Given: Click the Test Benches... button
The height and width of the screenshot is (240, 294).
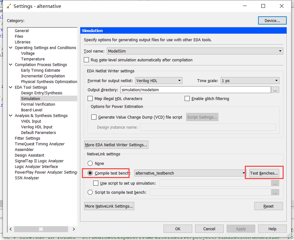Looking at the screenshot, I should 264,173.
